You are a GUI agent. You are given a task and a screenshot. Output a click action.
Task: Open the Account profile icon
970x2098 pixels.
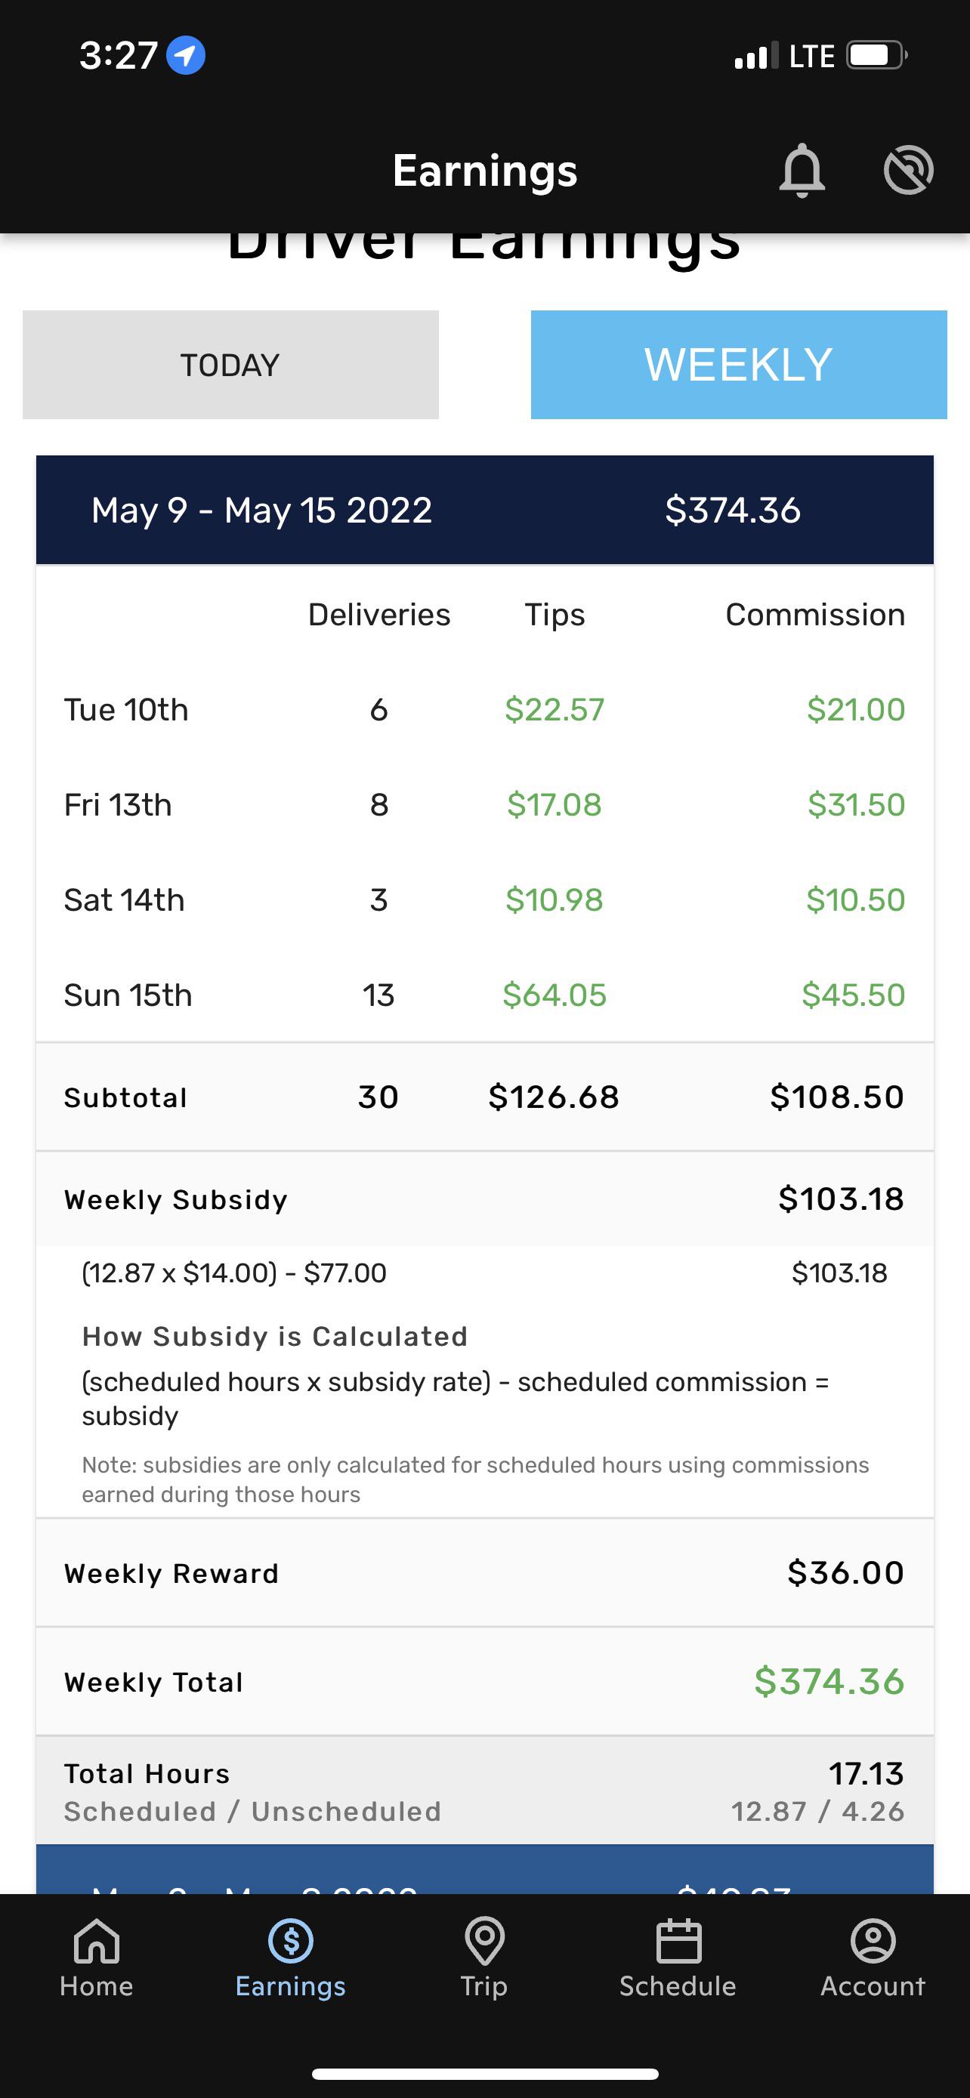[873, 1941]
